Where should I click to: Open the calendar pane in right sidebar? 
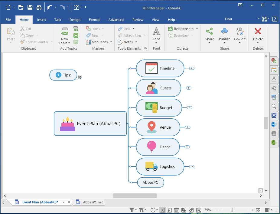point(274,70)
